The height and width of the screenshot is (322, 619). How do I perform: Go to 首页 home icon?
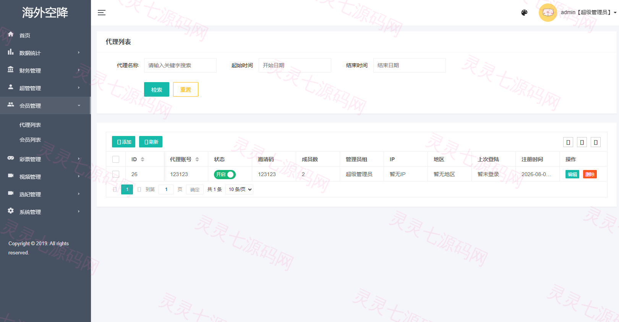pyautogui.click(x=11, y=34)
